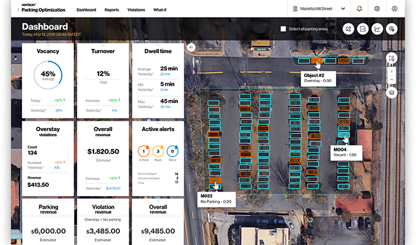Click the 45 min max dwell time
This screenshot has height=245, width=416.
click(x=169, y=101)
